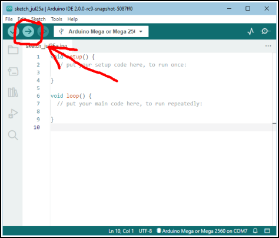Start debugging with the toolbar debug button
This screenshot has width=279, height=238.
tap(44, 31)
